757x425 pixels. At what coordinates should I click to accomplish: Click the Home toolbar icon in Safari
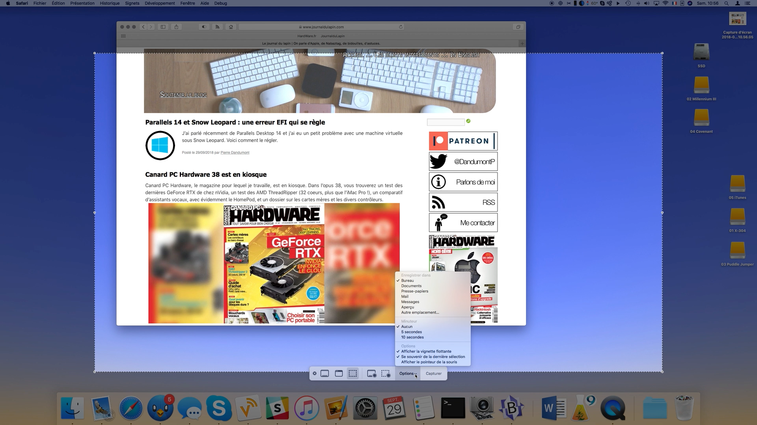click(x=231, y=27)
